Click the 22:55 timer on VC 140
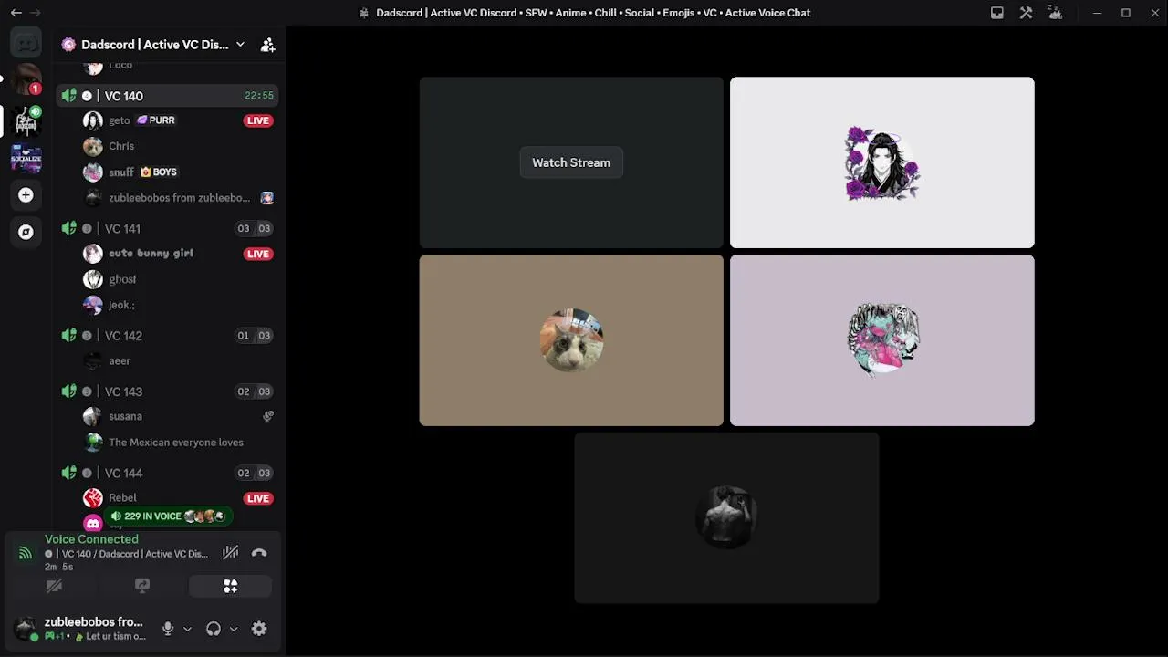 pos(259,96)
